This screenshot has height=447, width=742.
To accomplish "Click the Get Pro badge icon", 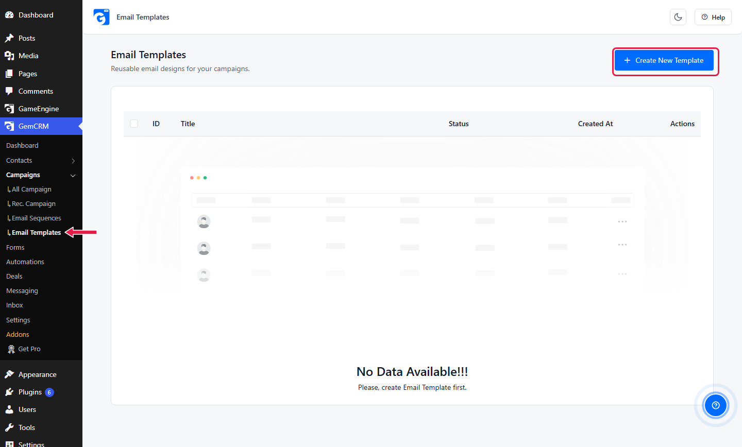I will click(11, 349).
